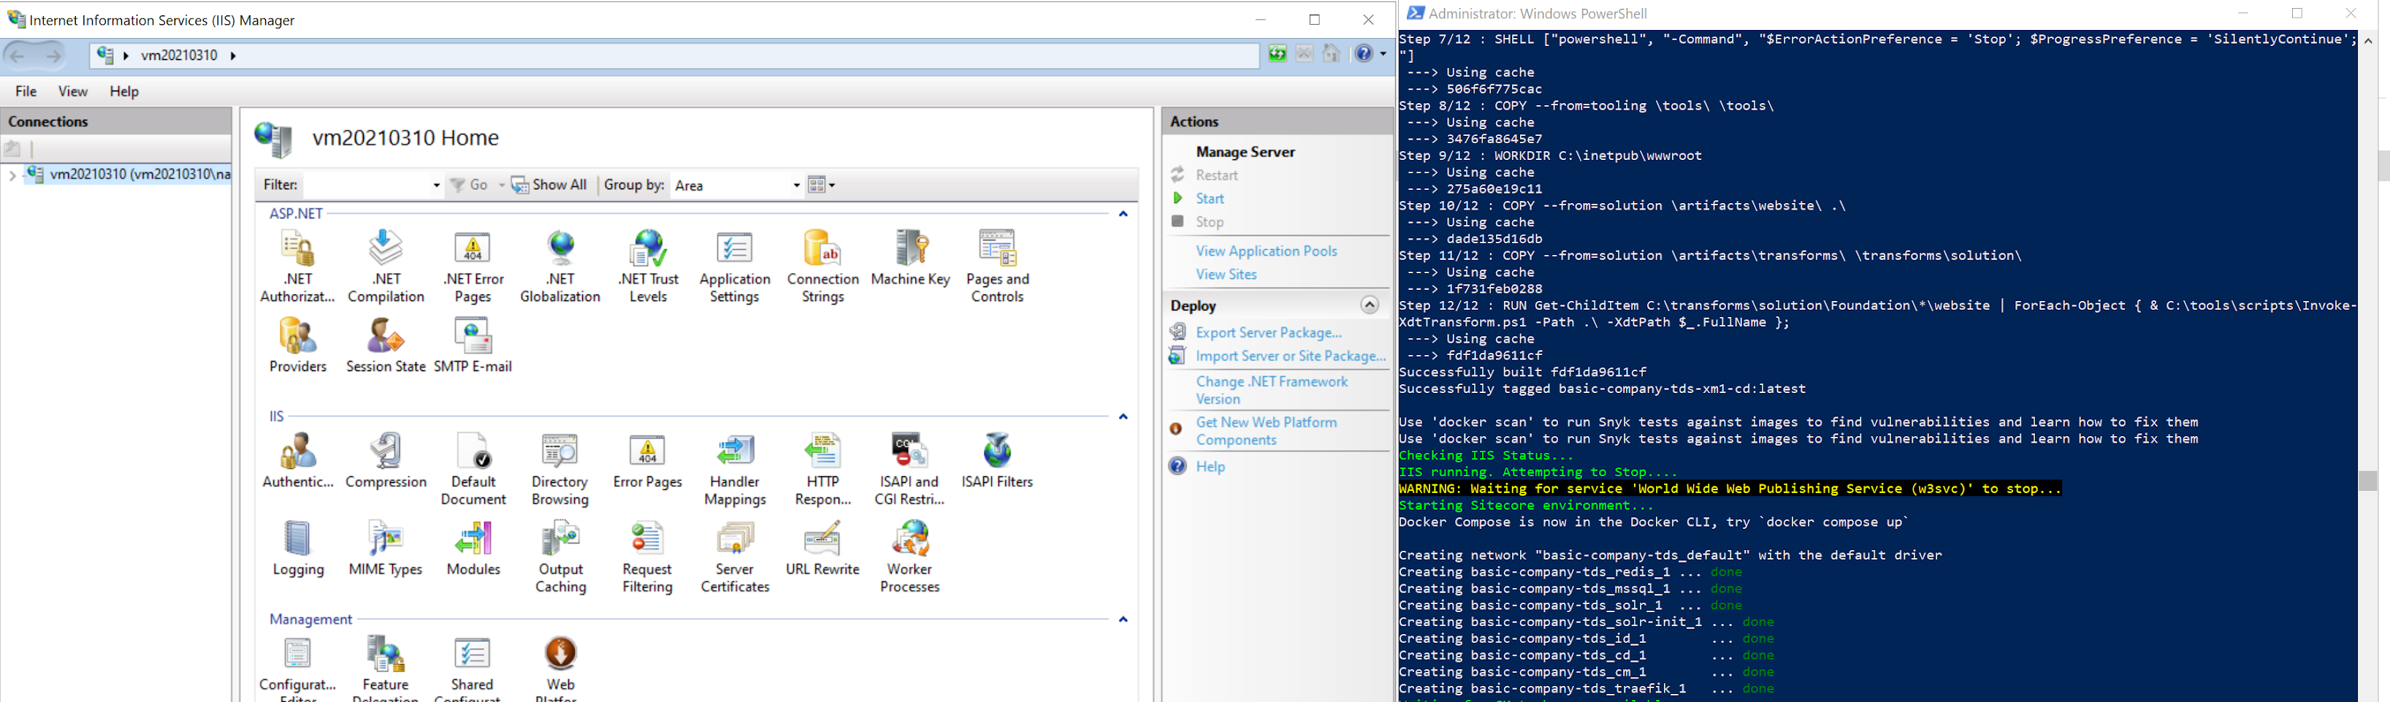
Task: Open the View menu
Action: pyautogui.click(x=72, y=91)
